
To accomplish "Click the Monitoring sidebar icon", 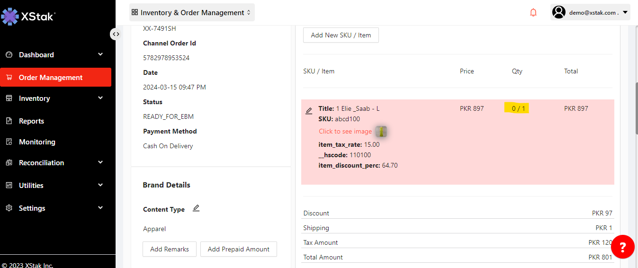I will (x=9, y=142).
